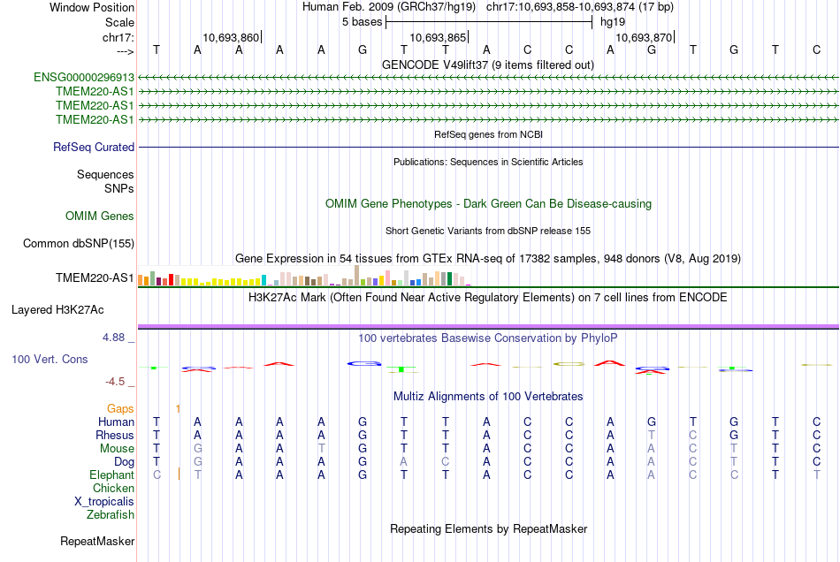Select the Scale track label
Screen dimensions: 840x562
point(119,22)
